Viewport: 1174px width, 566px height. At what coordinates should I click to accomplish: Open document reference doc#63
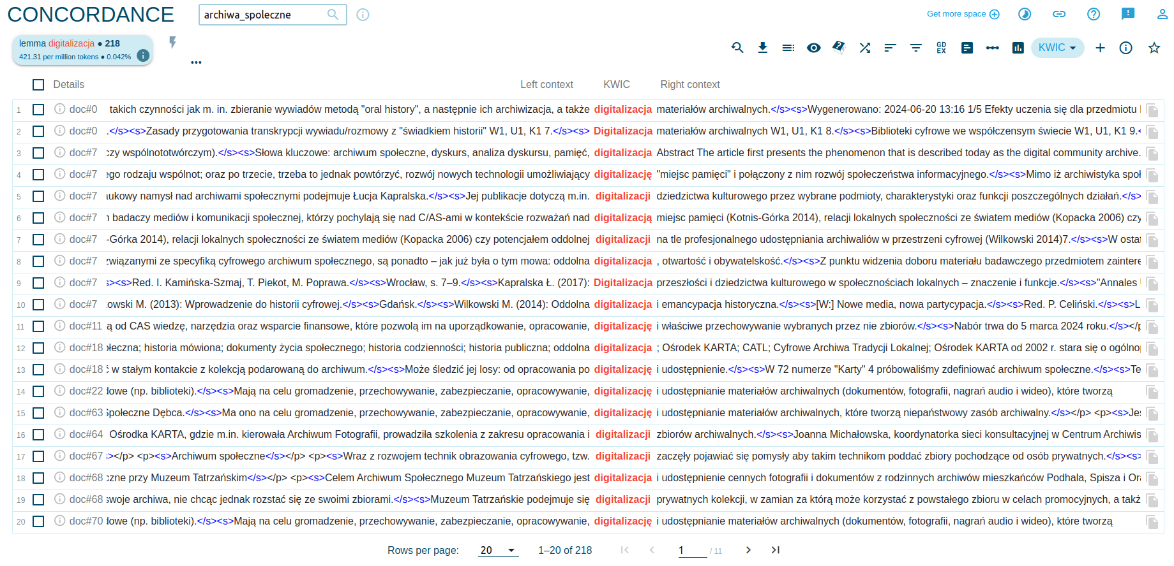(x=86, y=413)
